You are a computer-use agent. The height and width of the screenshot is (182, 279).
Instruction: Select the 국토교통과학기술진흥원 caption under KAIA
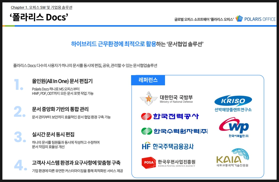click(x=232, y=165)
